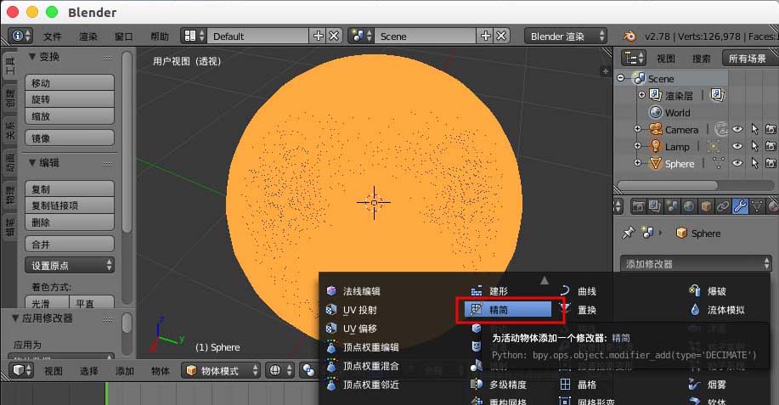The image size is (779, 405).
Task: Toggle the pin icon beside Sphere
Action: [x=629, y=233]
